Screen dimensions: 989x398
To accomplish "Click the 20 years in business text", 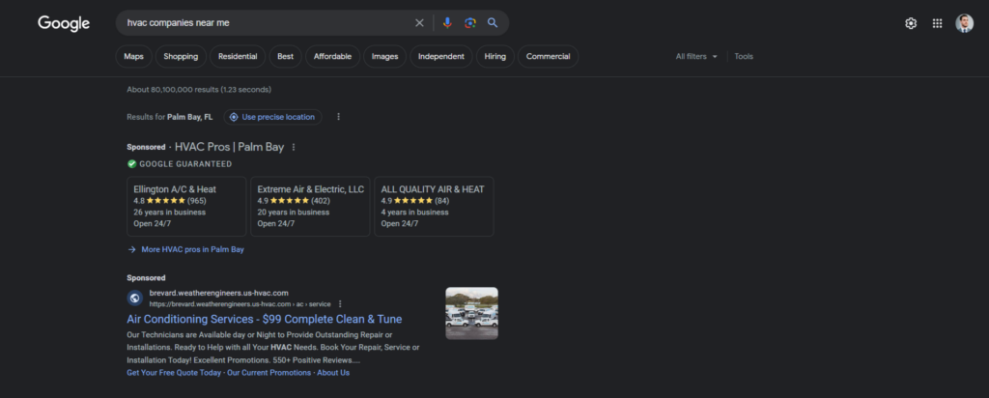I will [294, 212].
